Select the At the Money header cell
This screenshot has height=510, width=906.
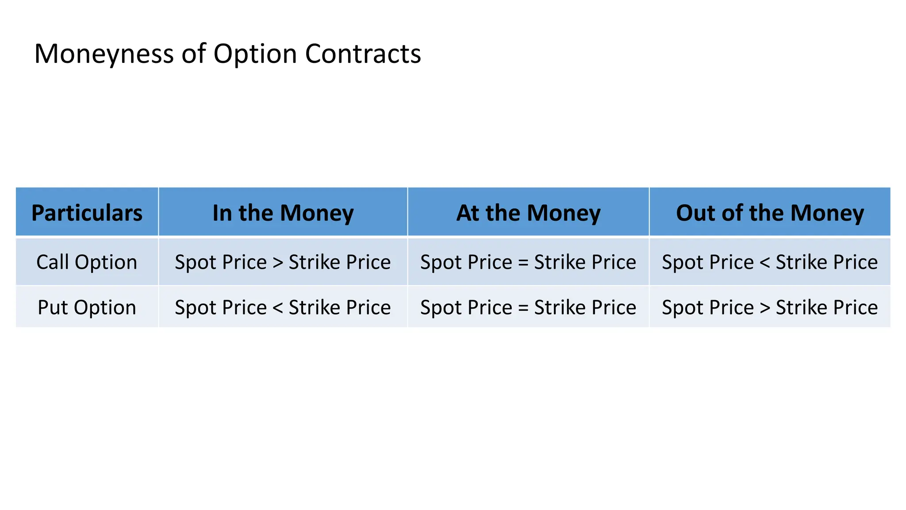coord(528,213)
